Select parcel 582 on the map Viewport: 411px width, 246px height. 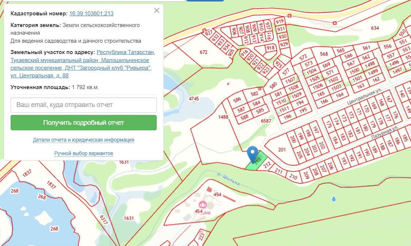coord(254,94)
